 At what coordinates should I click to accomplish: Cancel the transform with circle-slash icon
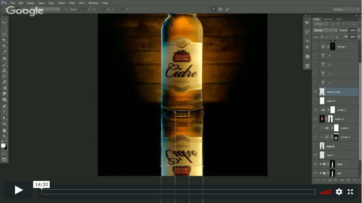221,9
